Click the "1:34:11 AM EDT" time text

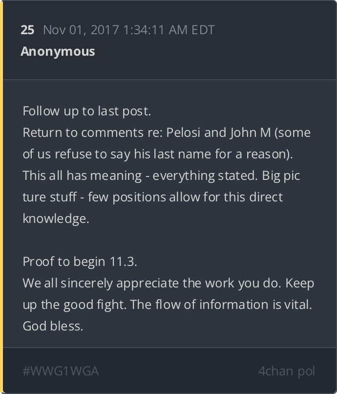169,30
